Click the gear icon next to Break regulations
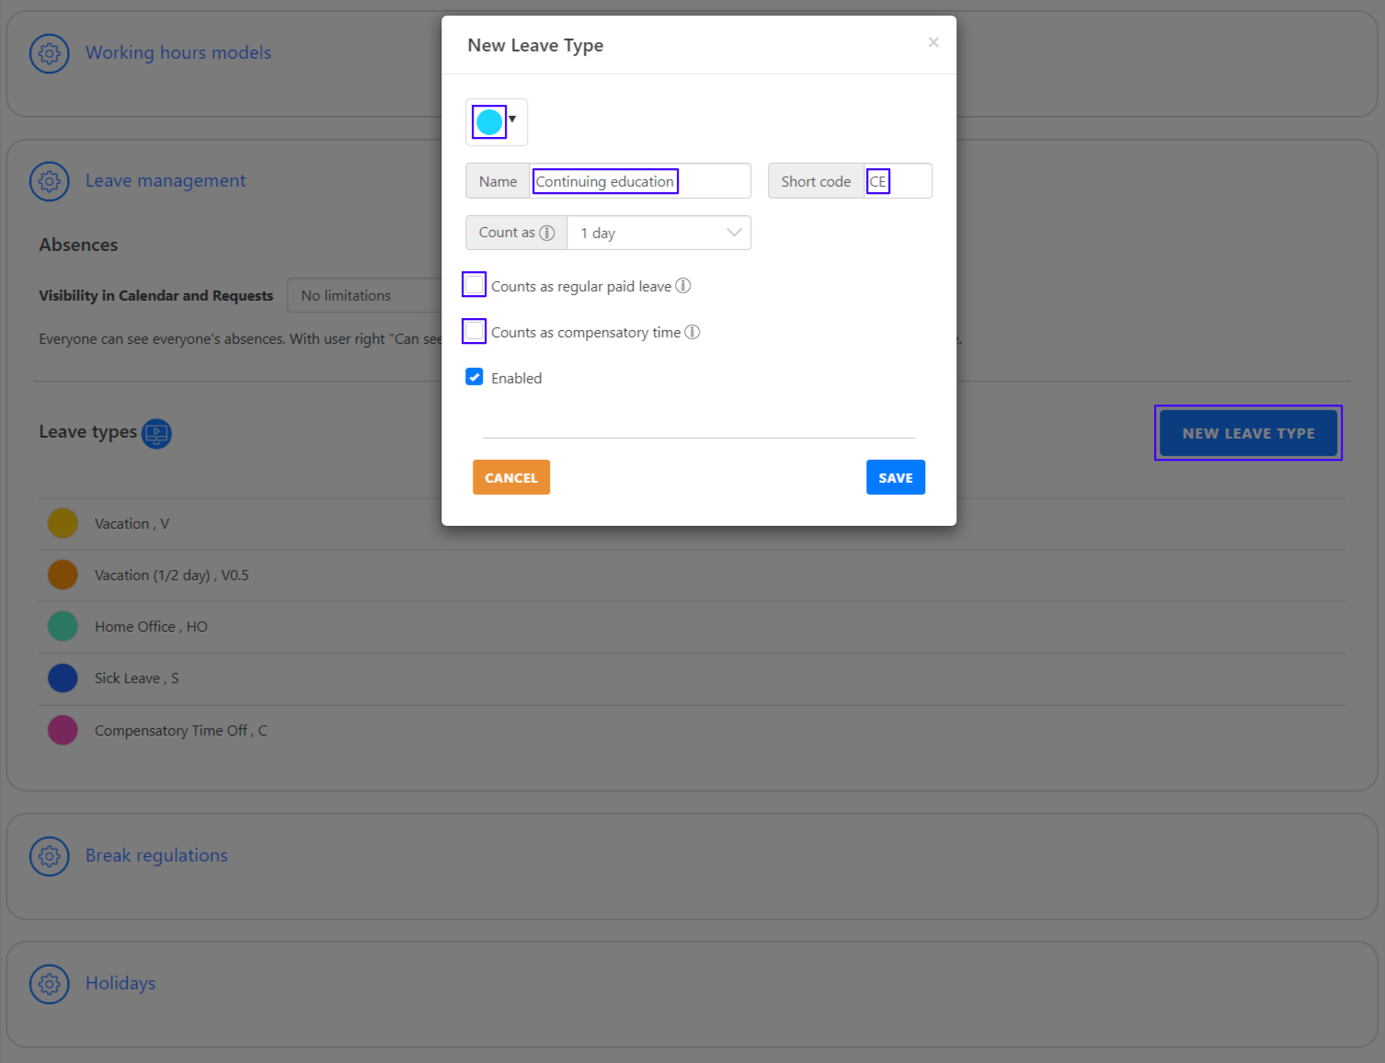This screenshot has height=1063, width=1385. pos(49,856)
